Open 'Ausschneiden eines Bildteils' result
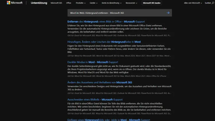This screenshot has width=215, height=121. 95,99
